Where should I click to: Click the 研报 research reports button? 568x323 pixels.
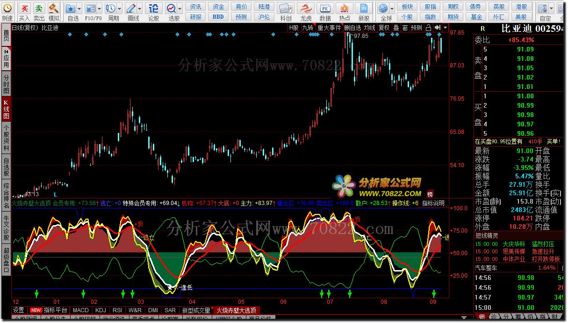click(x=196, y=17)
